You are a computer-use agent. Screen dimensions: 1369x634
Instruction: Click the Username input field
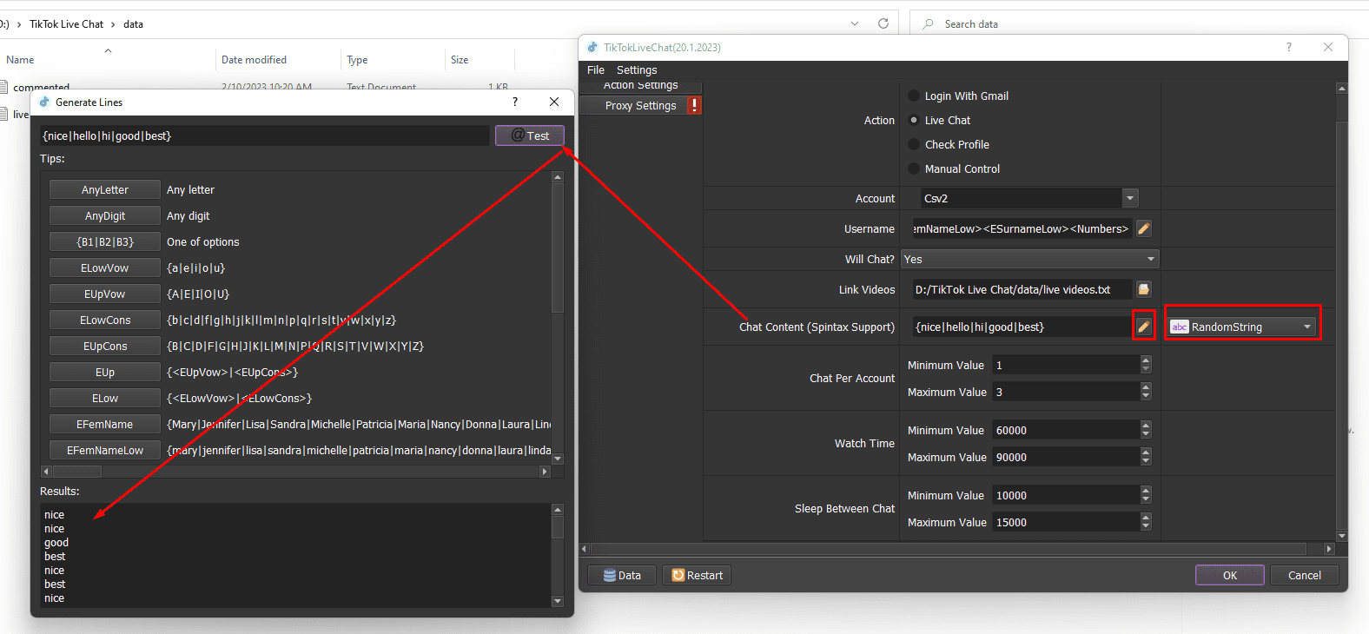click(1022, 228)
